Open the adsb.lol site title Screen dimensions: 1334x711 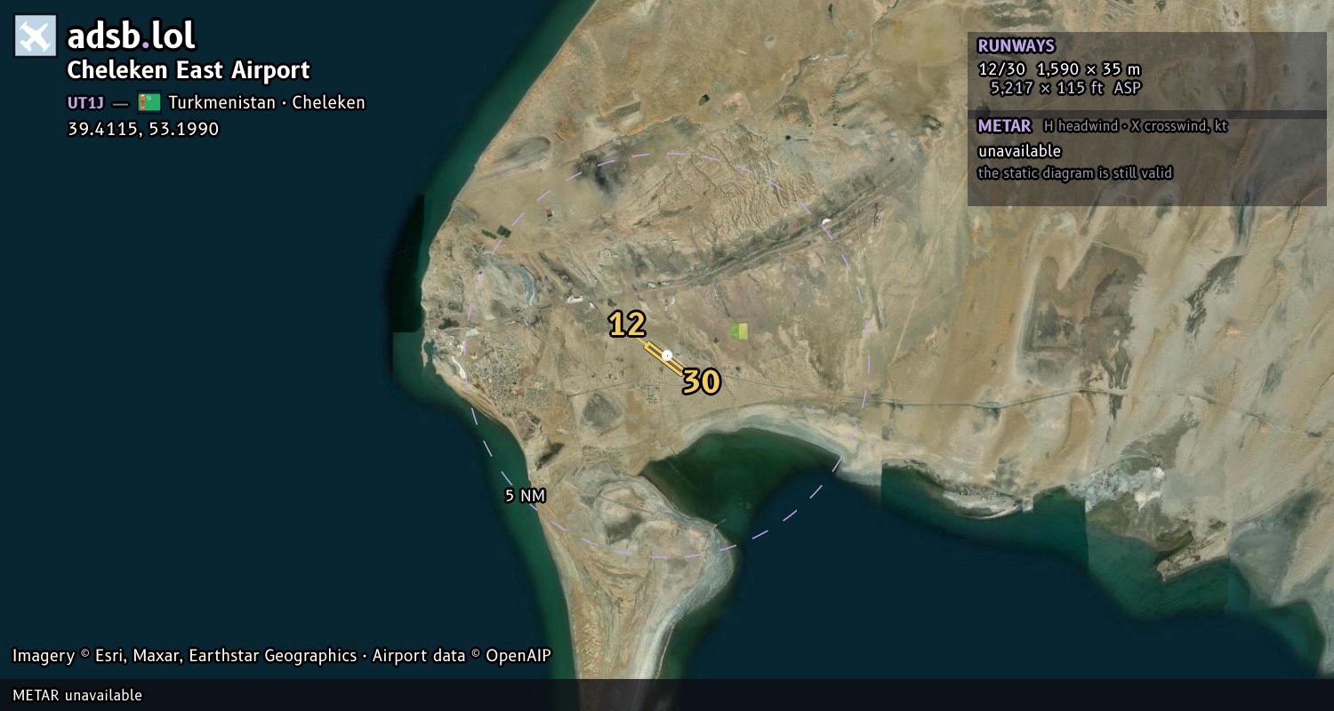(132, 36)
